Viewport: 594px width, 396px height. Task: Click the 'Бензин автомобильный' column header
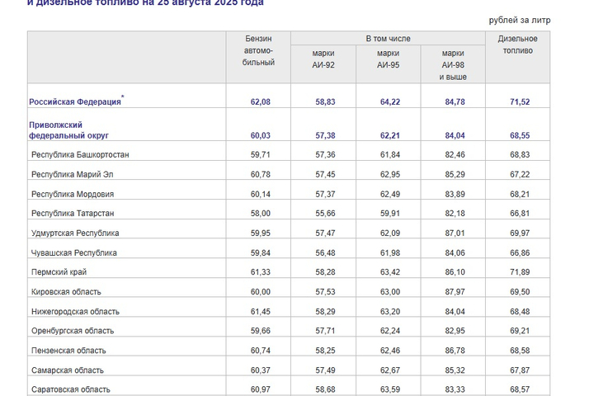click(x=258, y=50)
